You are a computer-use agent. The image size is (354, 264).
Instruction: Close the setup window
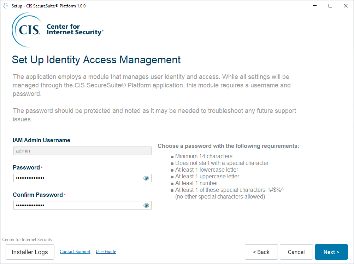pos(346,6)
